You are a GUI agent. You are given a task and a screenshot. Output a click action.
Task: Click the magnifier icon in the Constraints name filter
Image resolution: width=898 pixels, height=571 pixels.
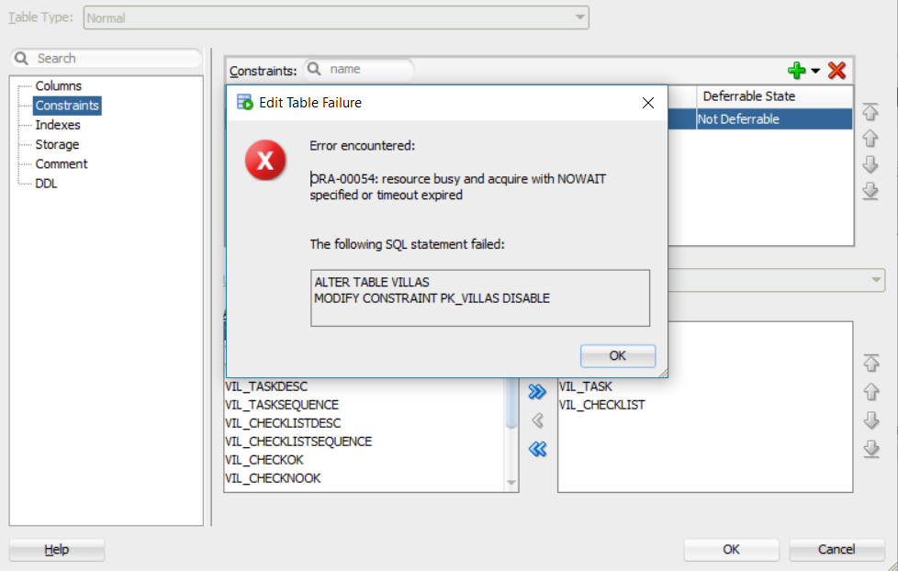pyautogui.click(x=313, y=70)
